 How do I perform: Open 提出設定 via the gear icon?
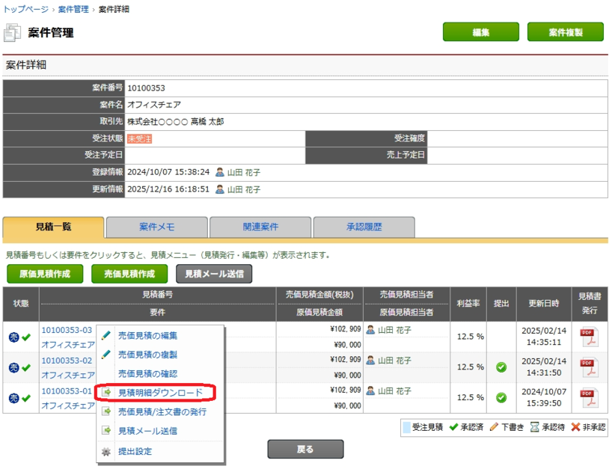105,450
